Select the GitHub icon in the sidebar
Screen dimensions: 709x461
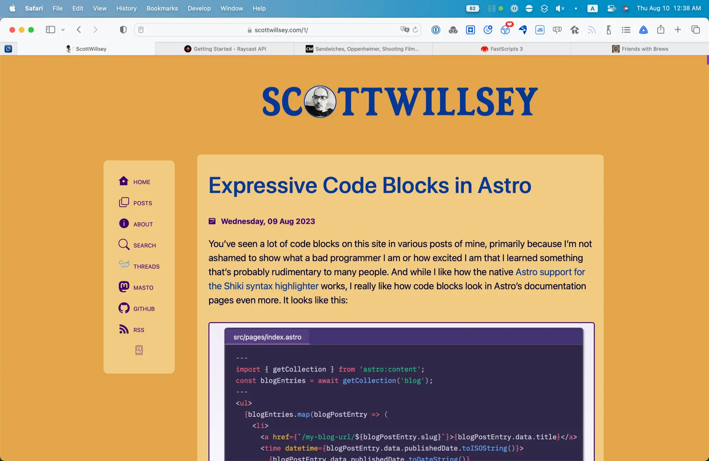(x=124, y=308)
